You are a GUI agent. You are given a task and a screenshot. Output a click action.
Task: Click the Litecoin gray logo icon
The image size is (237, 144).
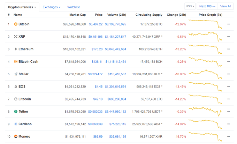coord(16,99)
